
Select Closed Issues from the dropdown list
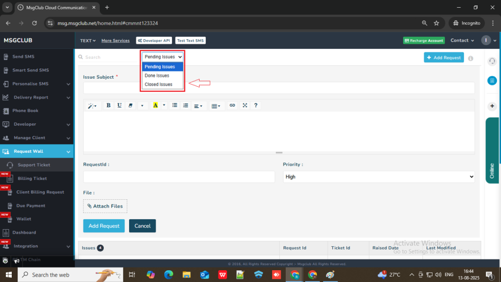point(162,84)
